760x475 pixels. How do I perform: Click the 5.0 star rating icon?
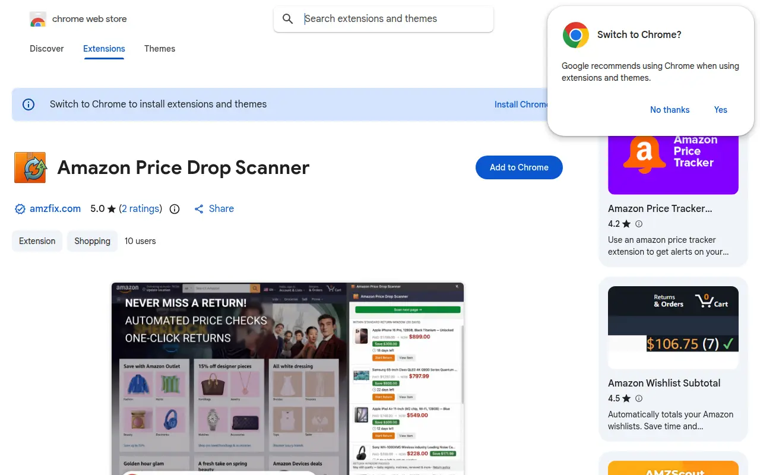pyautogui.click(x=112, y=209)
